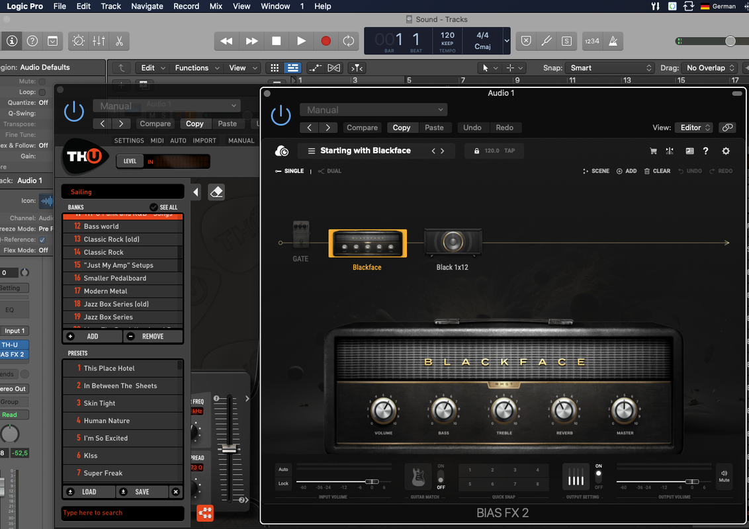Click the Rewind transport button

[x=226, y=41]
